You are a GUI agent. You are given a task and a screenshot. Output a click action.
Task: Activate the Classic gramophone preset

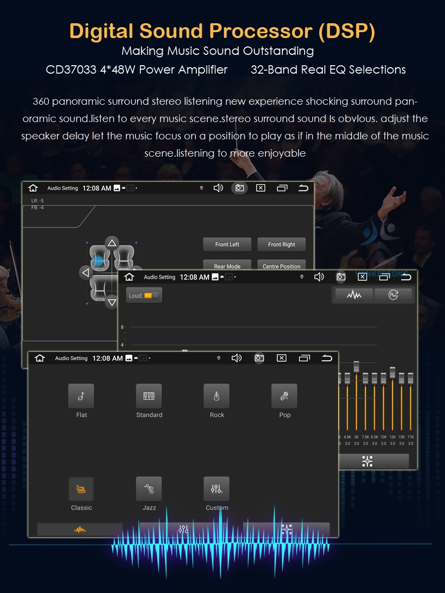[x=81, y=489]
